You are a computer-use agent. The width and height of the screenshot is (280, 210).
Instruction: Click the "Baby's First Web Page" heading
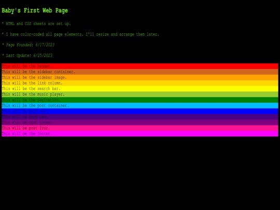[35, 10]
